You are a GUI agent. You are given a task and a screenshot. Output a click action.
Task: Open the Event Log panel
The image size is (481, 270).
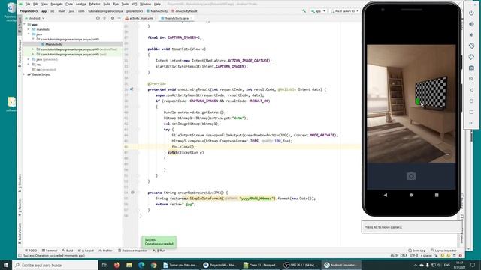(416, 250)
